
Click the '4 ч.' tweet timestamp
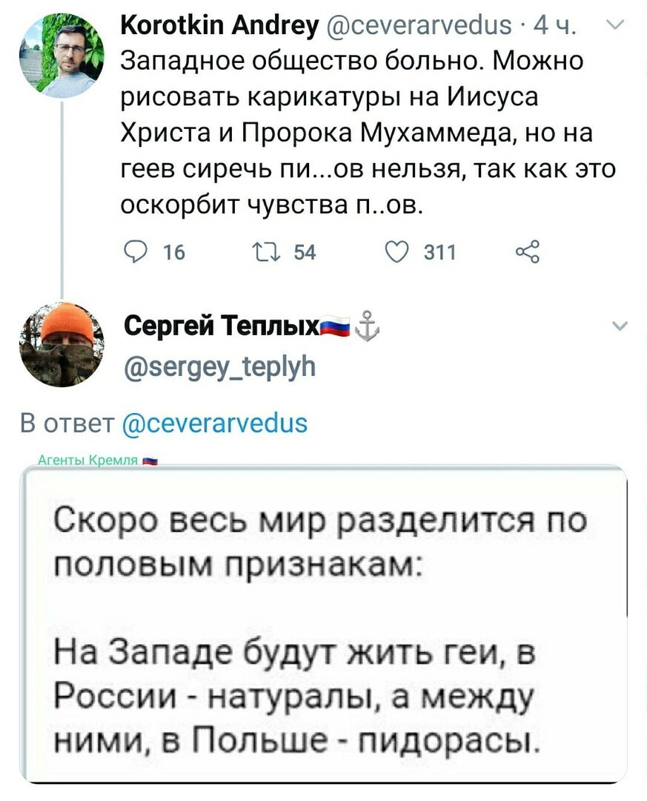[x=554, y=24]
